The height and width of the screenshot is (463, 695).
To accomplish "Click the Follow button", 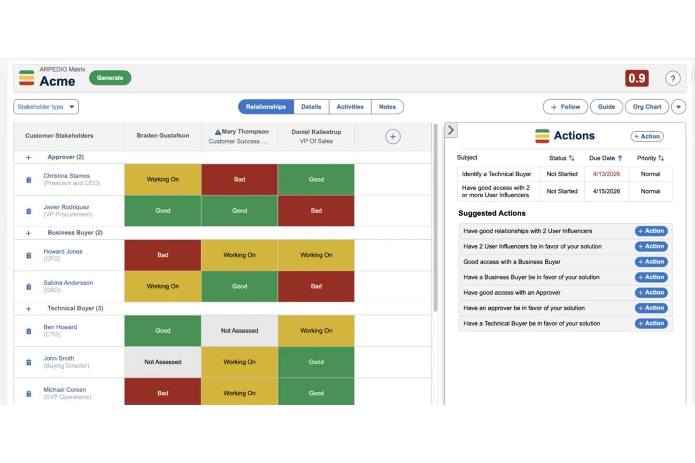I will click(x=565, y=107).
